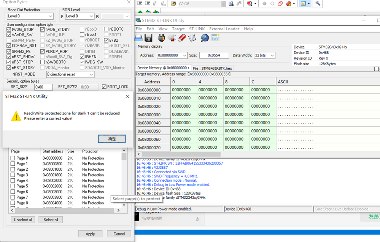Click the indent lines icon in top toolbar
Image resolution: width=380 pixels, height=242 pixels.
point(139,3)
